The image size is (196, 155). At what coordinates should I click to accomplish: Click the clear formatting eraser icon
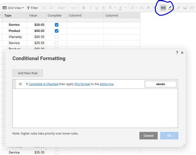[x=148, y=8]
